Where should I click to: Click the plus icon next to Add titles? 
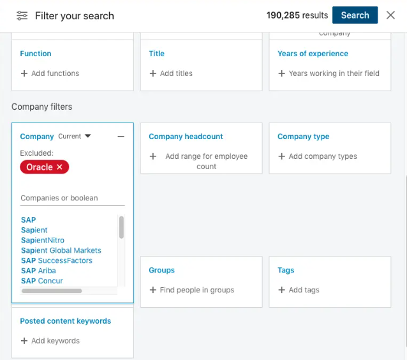point(153,73)
